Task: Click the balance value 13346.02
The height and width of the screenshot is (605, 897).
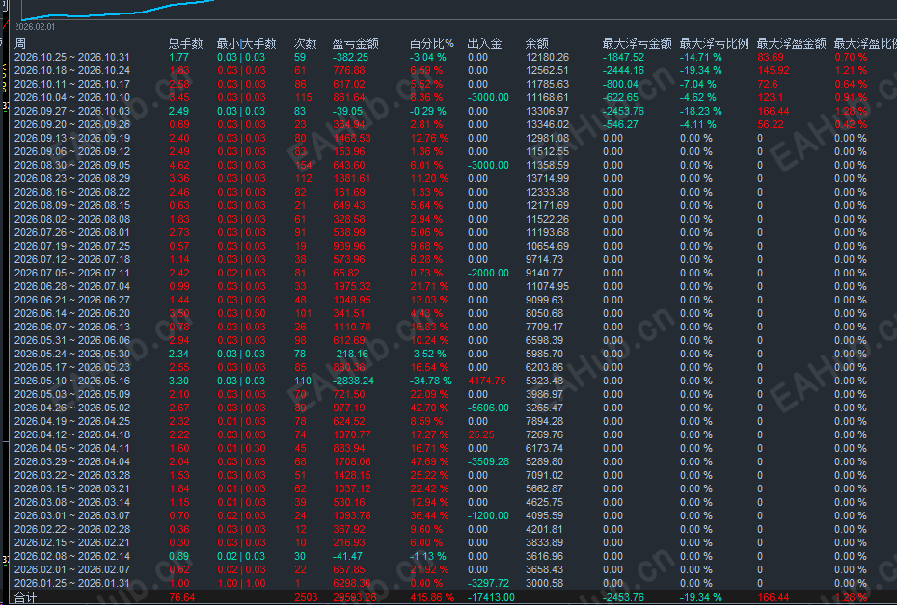Action: click(x=548, y=124)
